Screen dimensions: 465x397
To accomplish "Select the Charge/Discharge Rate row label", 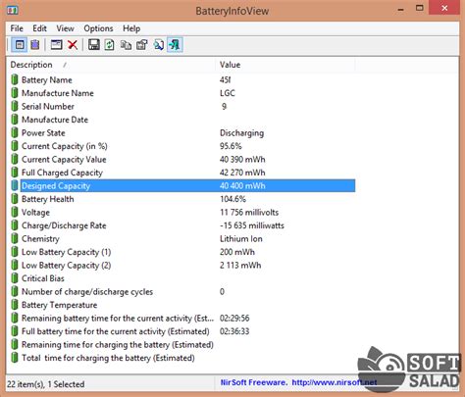I will [64, 225].
